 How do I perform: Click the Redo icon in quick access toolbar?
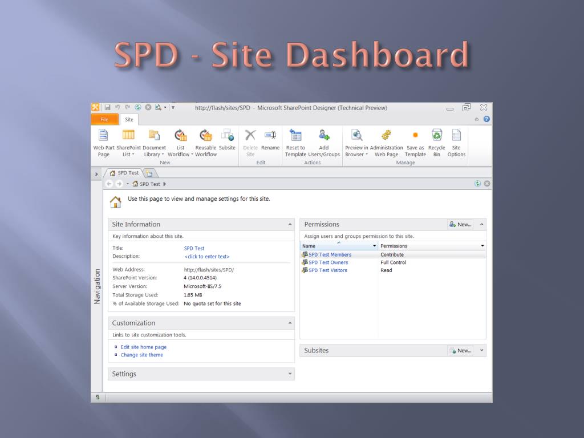click(127, 107)
